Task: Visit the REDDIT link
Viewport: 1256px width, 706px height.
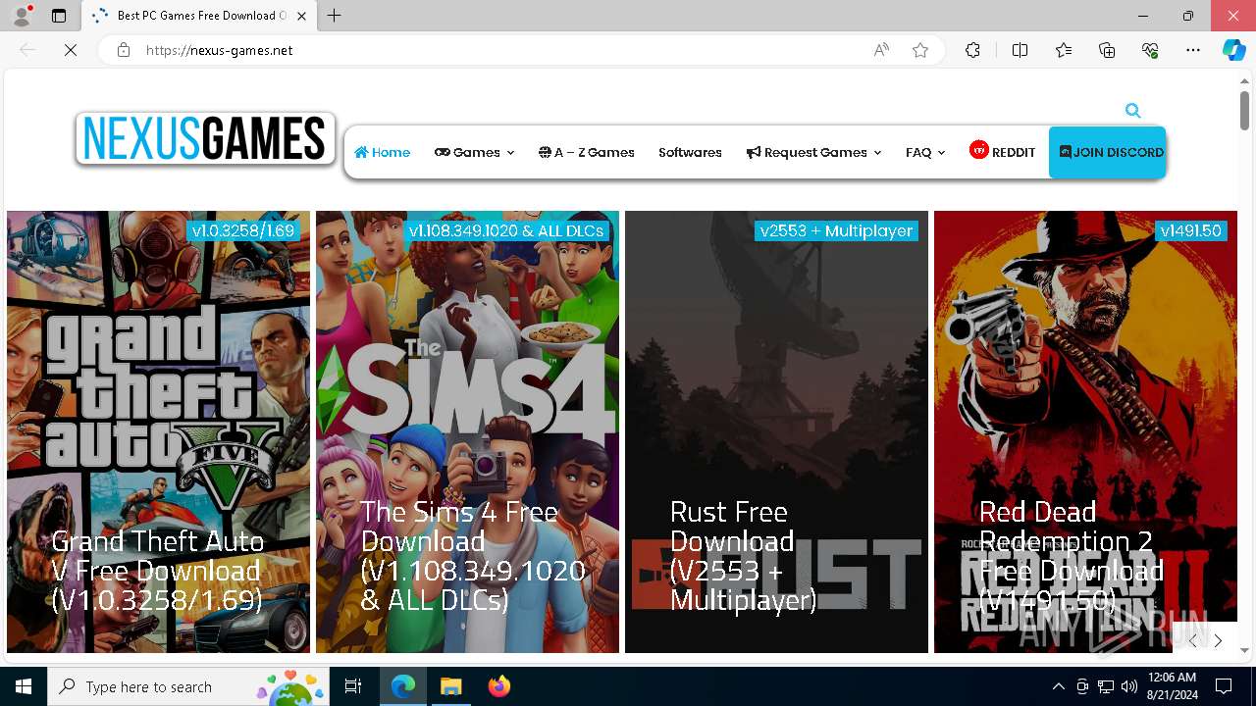Action: coord(1002,151)
